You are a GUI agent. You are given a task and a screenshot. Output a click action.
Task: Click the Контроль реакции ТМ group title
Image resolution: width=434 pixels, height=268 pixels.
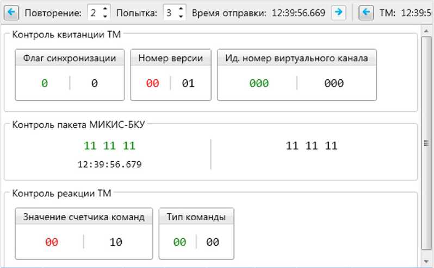pyautogui.click(x=61, y=193)
